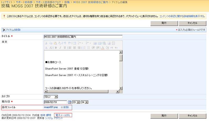Click the Undo arrow icon
Viewport: 209px width, 125px height.
[65, 43]
